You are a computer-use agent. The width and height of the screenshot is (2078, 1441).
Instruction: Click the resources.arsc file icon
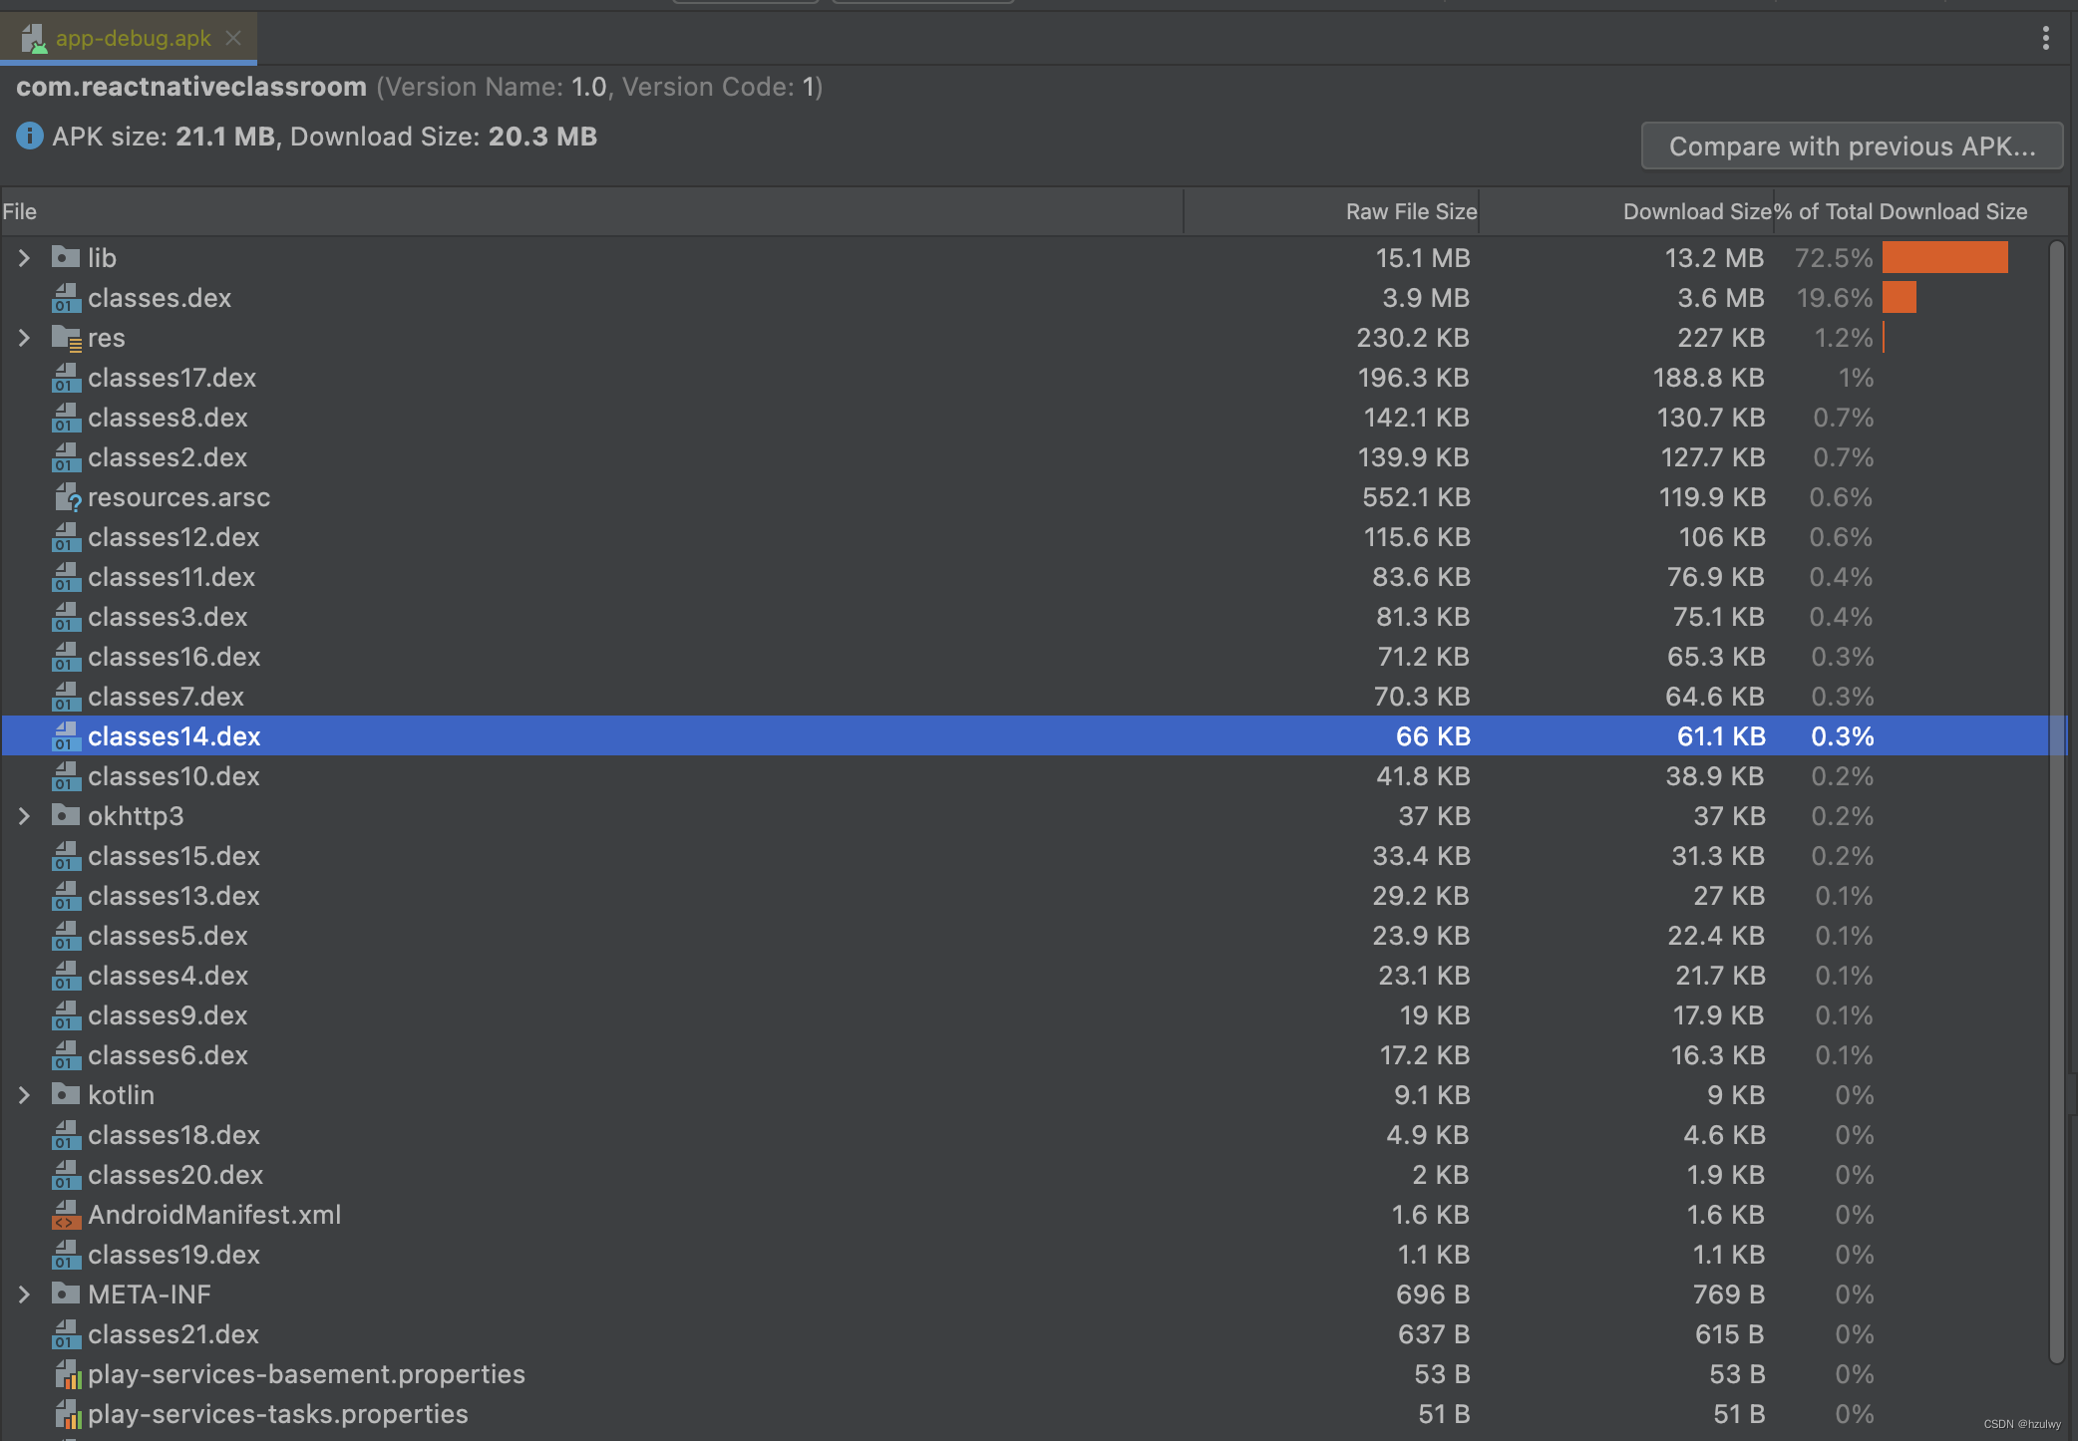coord(67,496)
